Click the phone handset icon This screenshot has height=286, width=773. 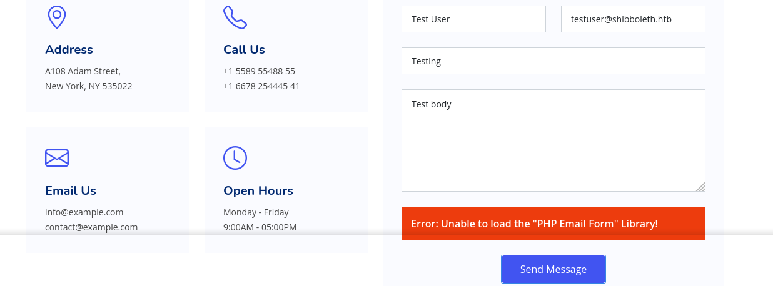click(x=235, y=17)
